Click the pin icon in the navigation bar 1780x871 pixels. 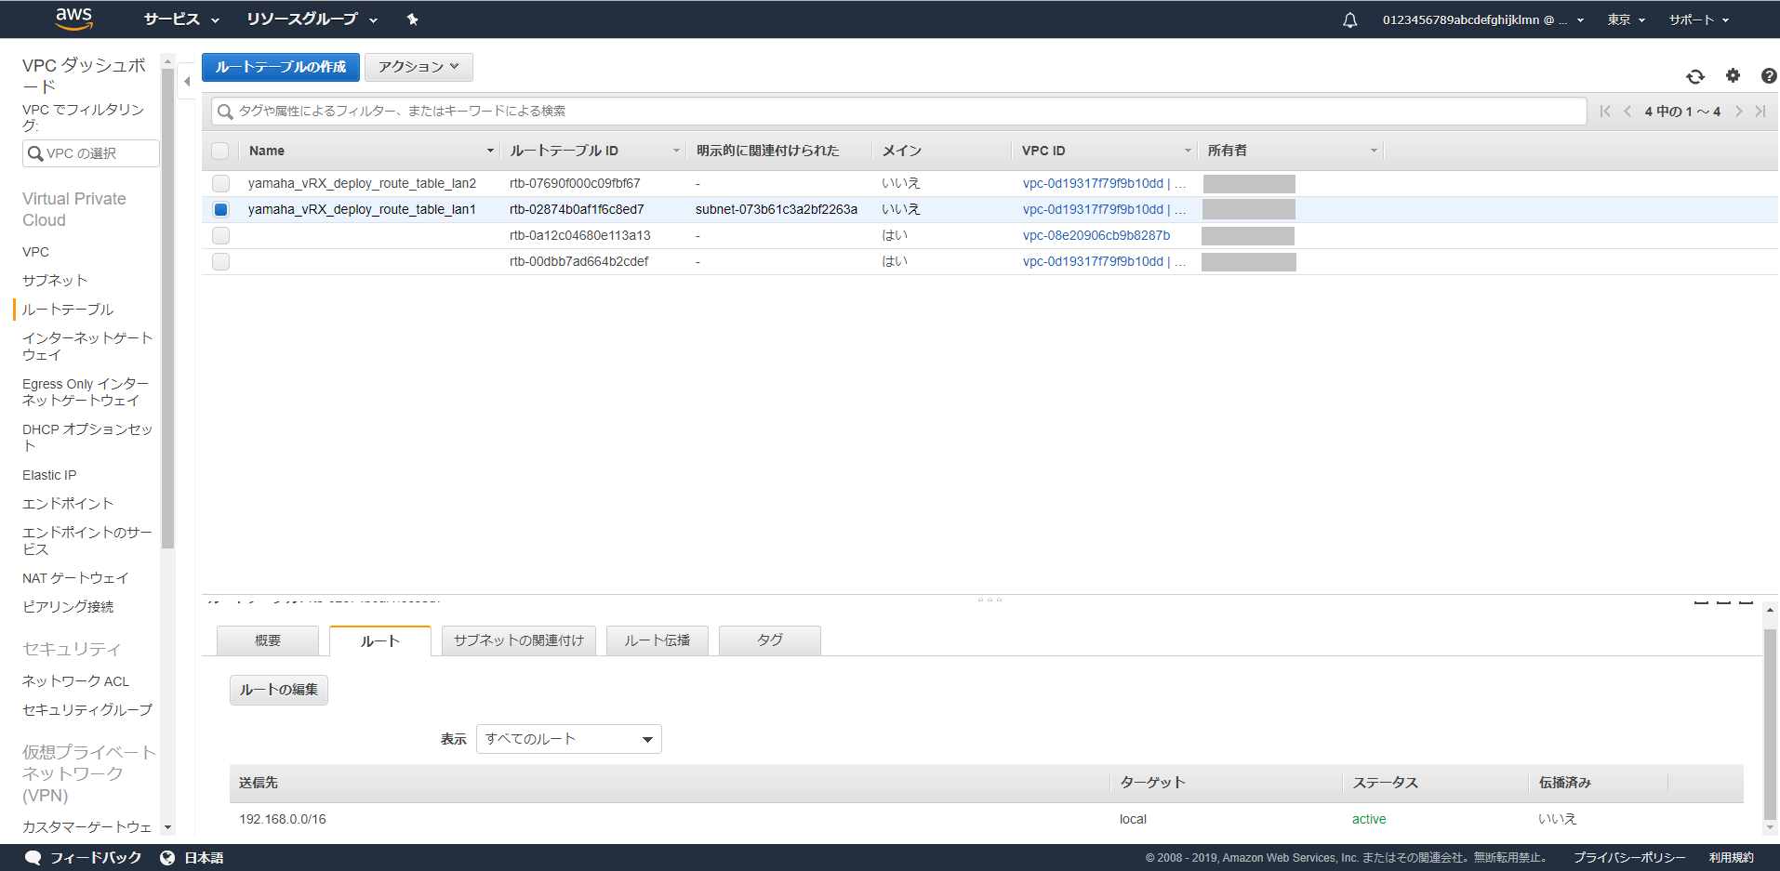pos(412,19)
